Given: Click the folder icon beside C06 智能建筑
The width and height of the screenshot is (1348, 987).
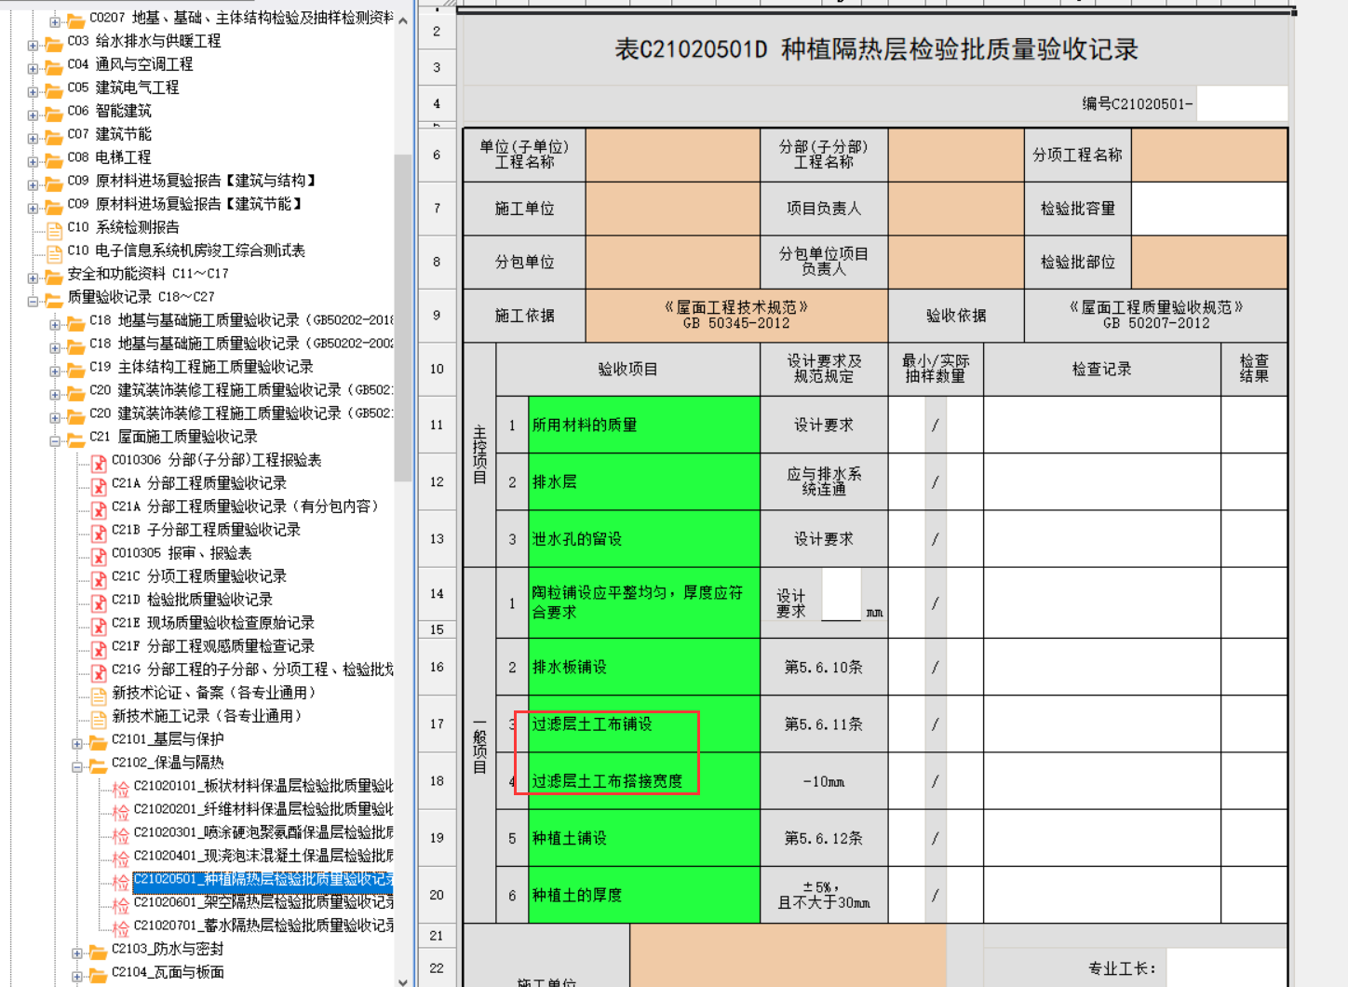Looking at the screenshot, I should pyautogui.click(x=55, y=113).
